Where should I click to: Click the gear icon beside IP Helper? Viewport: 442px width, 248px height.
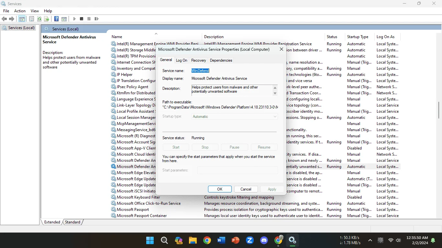[113, 75]
